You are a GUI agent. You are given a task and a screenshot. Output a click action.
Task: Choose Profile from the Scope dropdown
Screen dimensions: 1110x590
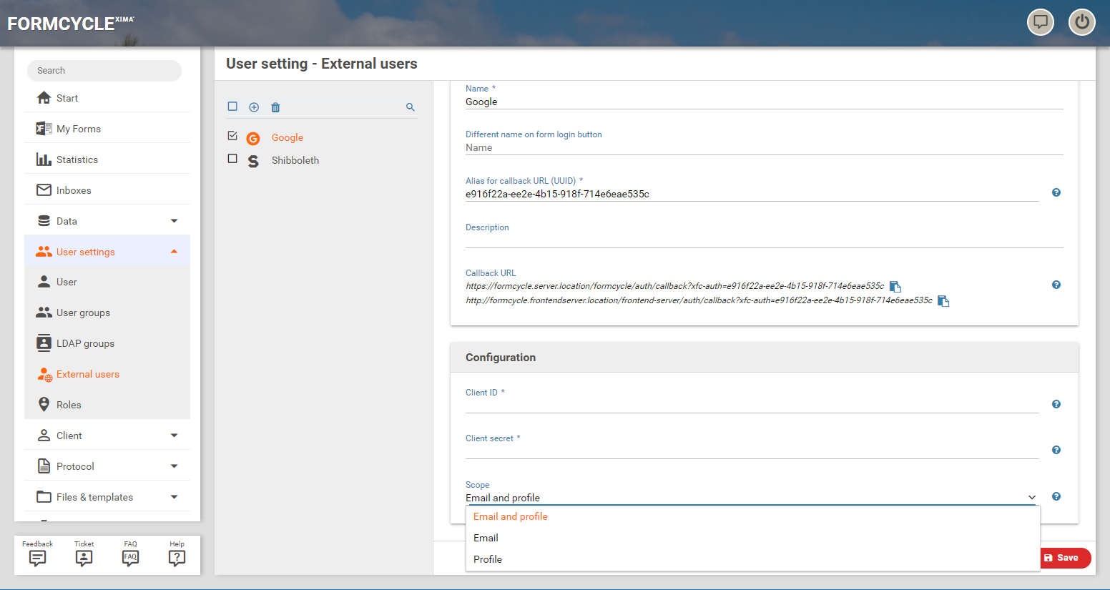[x=488, y=559]
